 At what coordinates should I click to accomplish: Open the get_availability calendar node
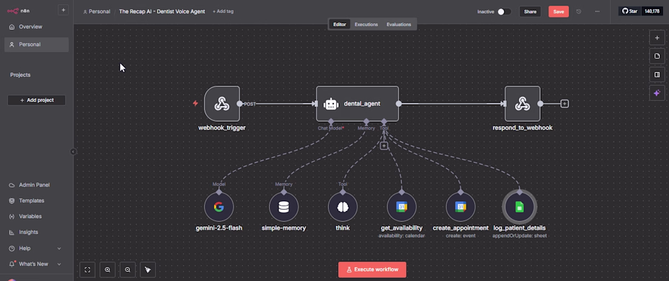pyautogui.click(x=401, y=207)
